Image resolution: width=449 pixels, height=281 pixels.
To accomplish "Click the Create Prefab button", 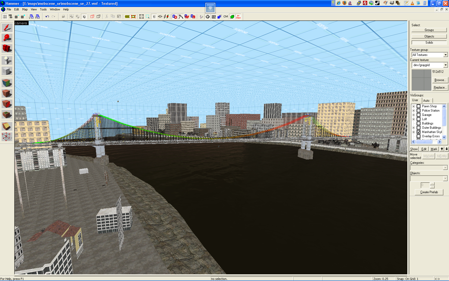I will pyautogui.click(x=429, y=192).
